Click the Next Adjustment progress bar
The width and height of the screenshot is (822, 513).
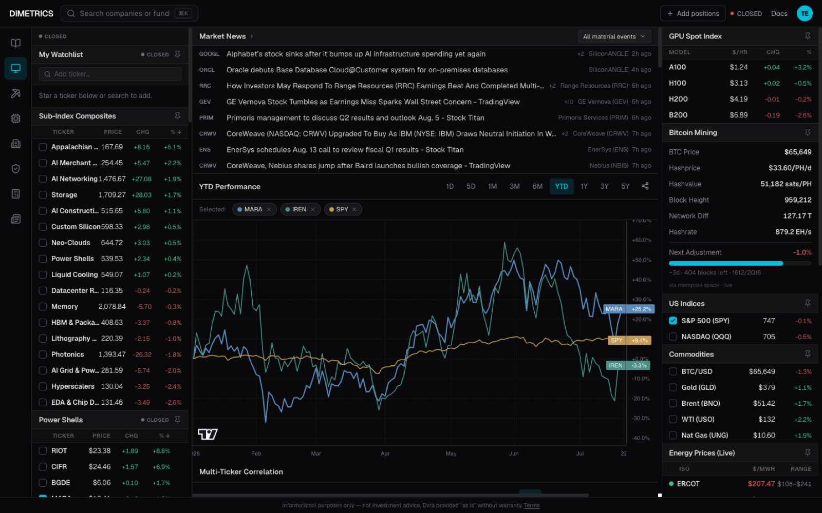(740, 263)
